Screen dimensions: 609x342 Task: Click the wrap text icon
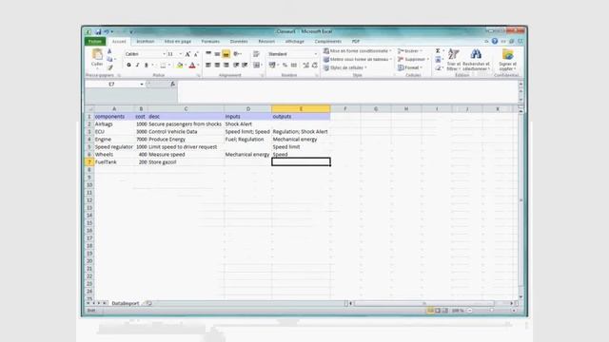pos(256,54)
